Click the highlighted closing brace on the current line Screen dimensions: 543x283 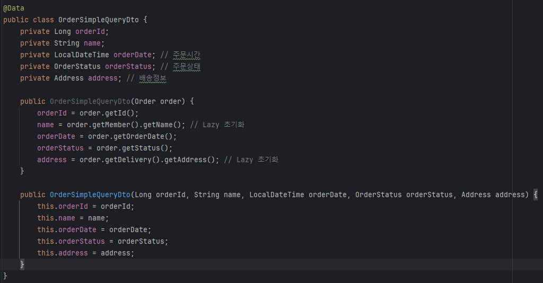point(22,264)
